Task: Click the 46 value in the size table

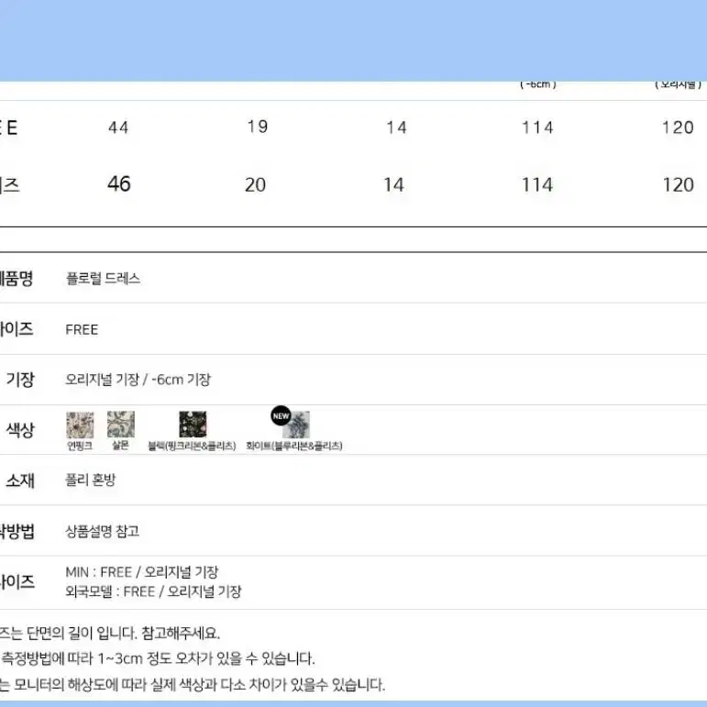Action: pos(119,184)
